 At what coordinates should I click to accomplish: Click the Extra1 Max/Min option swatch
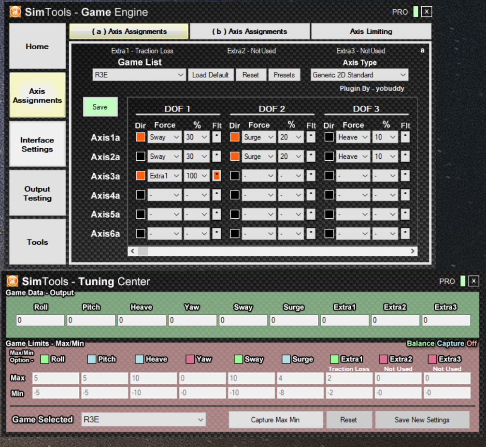coord(334,359)
